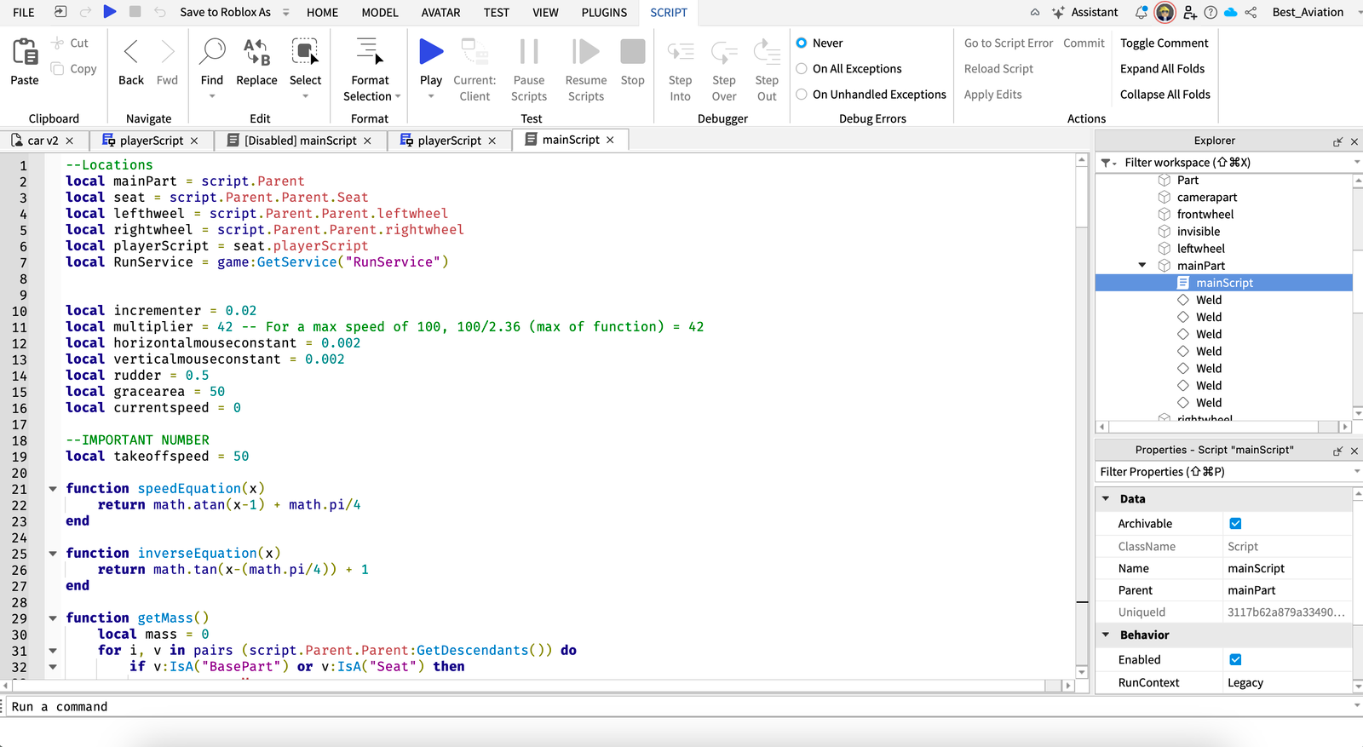The width and height of the screenshot is (1363, 747).
Task: Close the active mainScript tab
Action: (x=610, y=140)
